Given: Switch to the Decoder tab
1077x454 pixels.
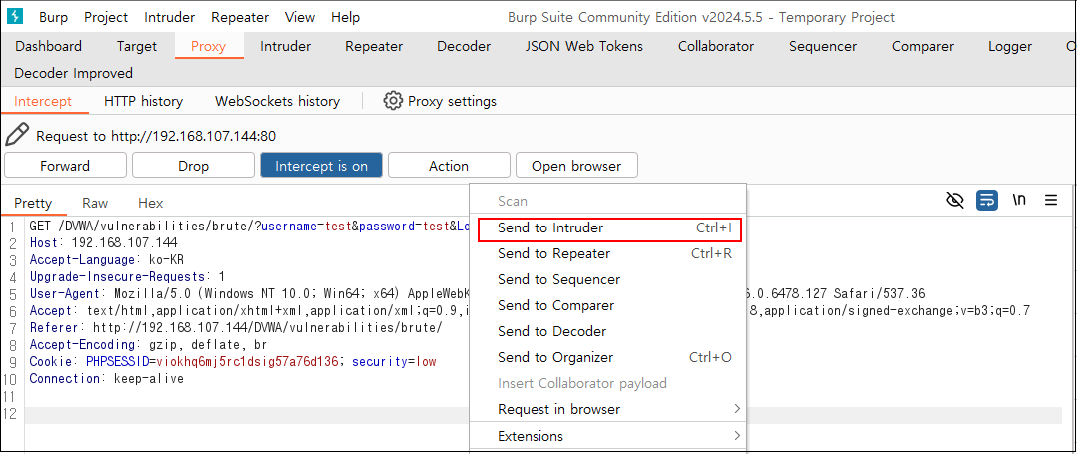Looking at the screenshot, I should pos(464,46).
